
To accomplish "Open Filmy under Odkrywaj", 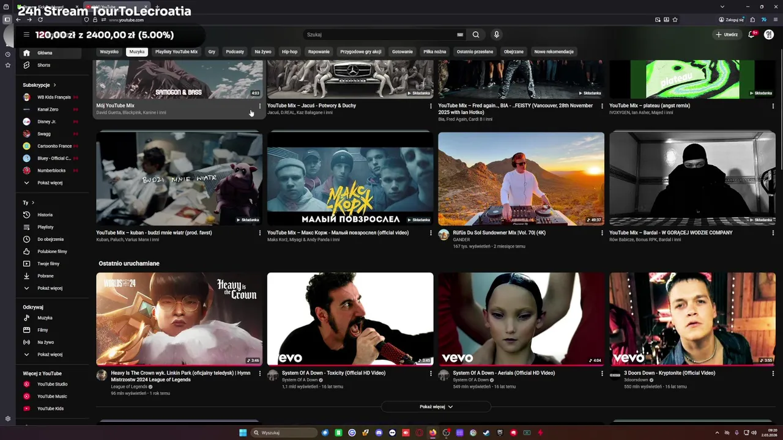I will (x=51, y=330).
